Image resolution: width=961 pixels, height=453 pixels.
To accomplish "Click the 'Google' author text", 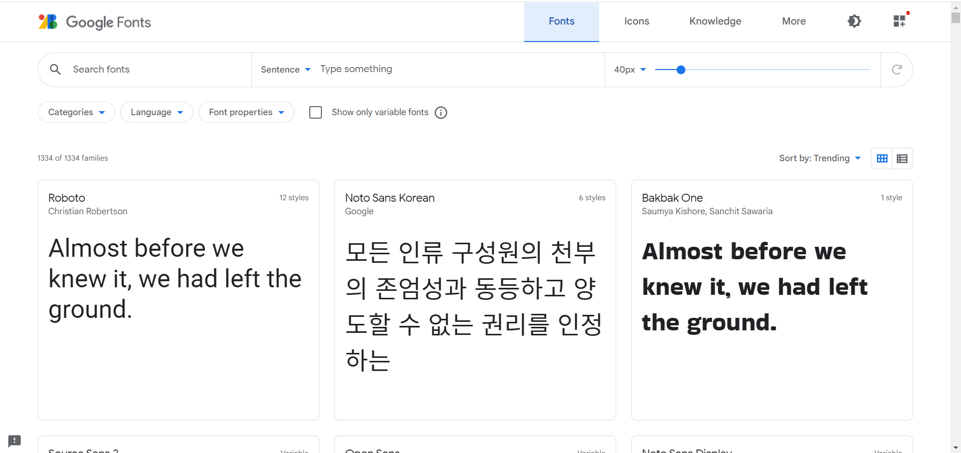I will coord(359,211).
